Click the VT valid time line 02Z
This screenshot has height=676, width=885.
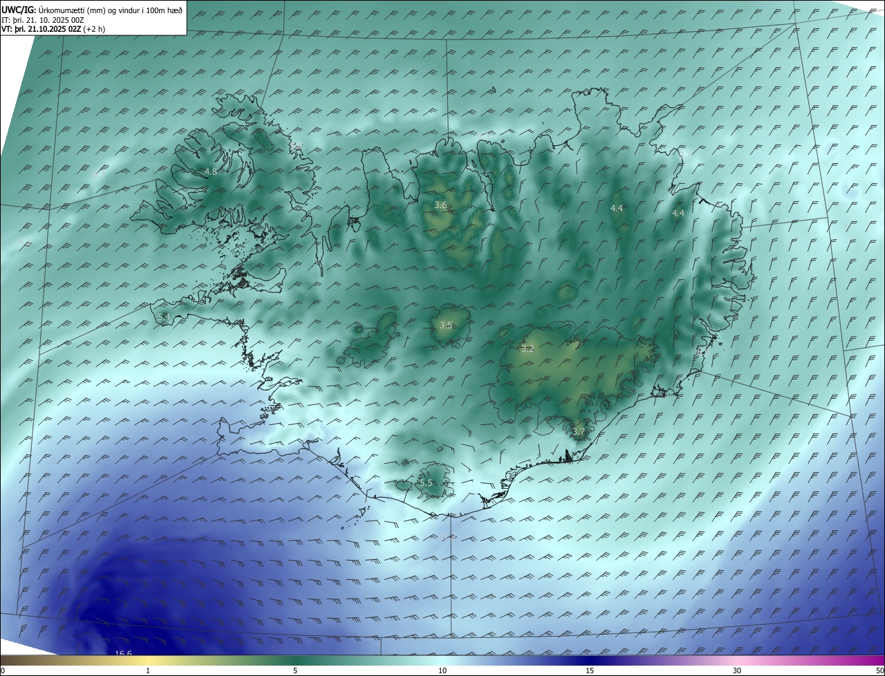(54, 30)
